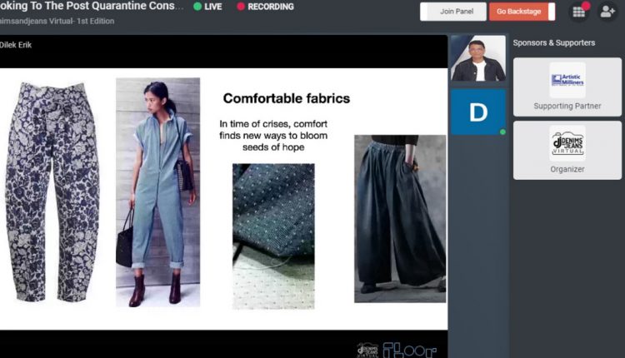This screenshot has height=358, width=625.
Task: Click the Go Backstage button
Action: tap(522, 12)
